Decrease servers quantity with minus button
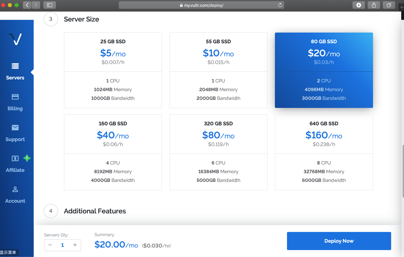The image size is (404, 257). [50, 245]
